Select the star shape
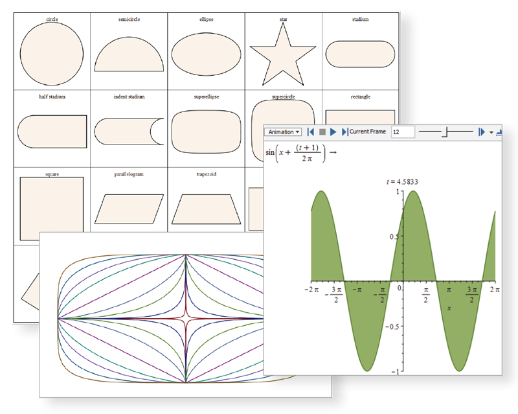 pos(283,54)
